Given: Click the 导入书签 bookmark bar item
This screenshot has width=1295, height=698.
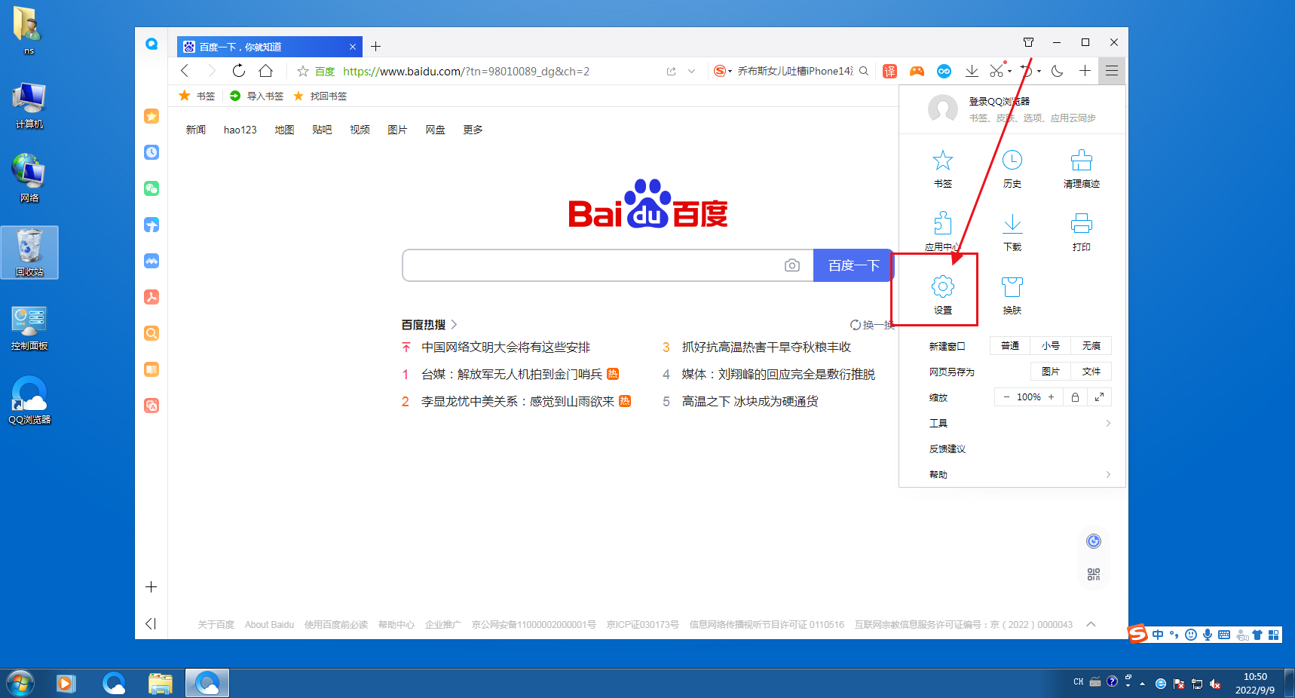Looking at the screenshot, I should pos(257,96).
